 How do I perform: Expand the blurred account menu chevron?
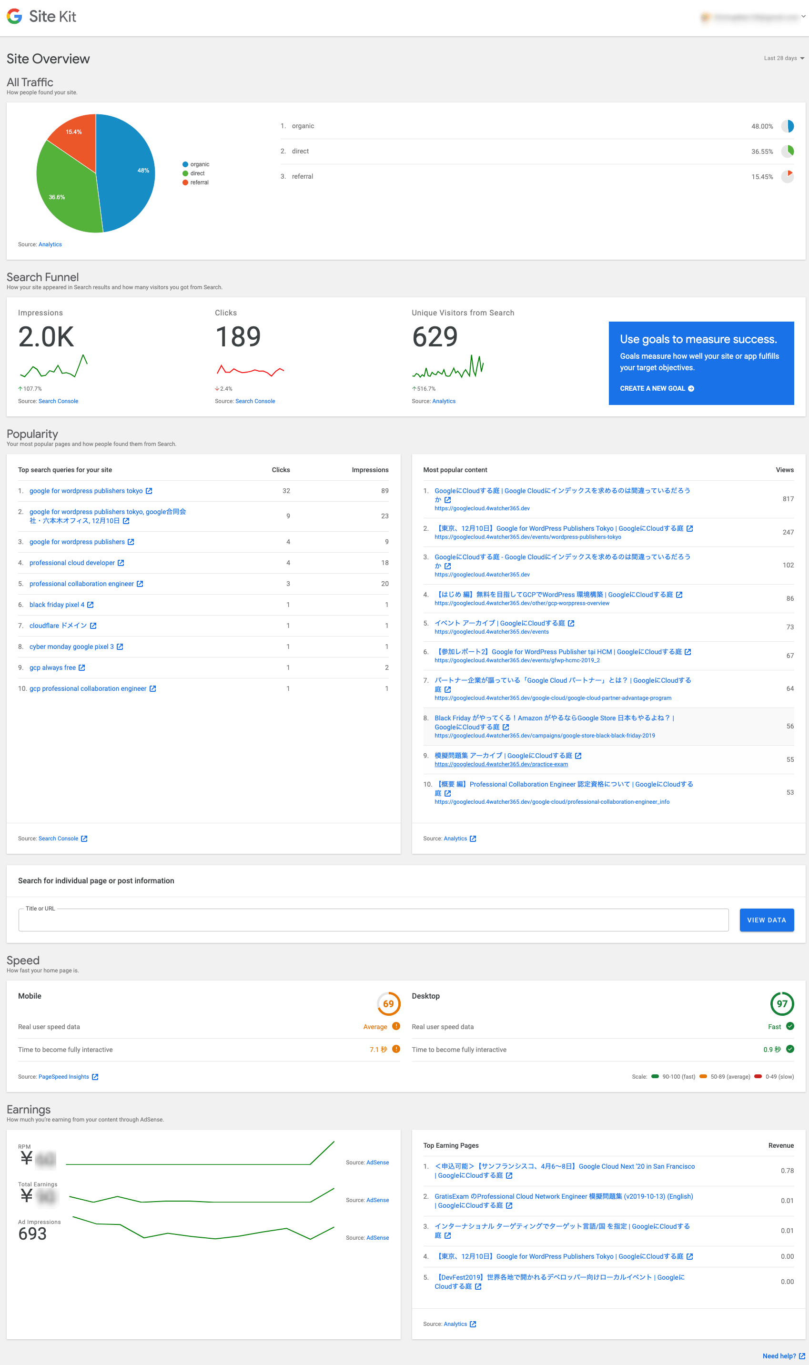803,16
